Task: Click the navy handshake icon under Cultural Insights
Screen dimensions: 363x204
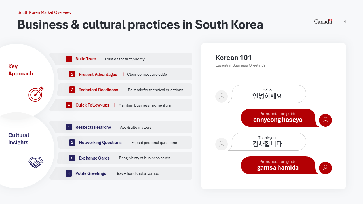Action: pos(36,162)
